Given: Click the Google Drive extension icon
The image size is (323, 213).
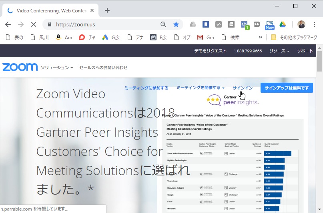Looking at the screenshot, I should coord(283,24).
